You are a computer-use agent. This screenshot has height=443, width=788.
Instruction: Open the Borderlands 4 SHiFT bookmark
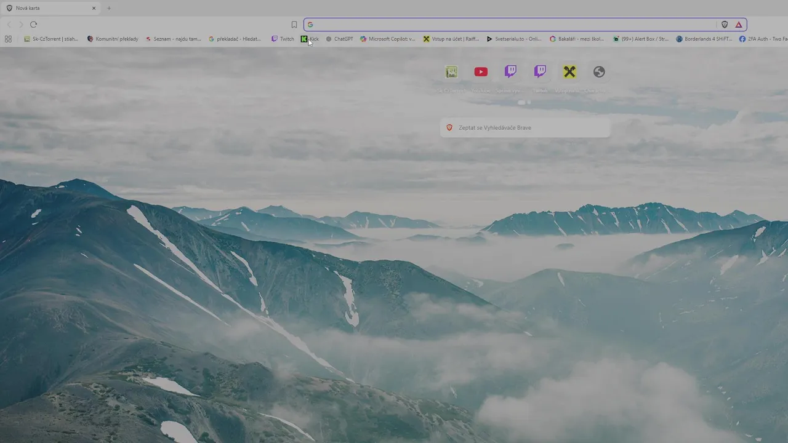(704, 39)
